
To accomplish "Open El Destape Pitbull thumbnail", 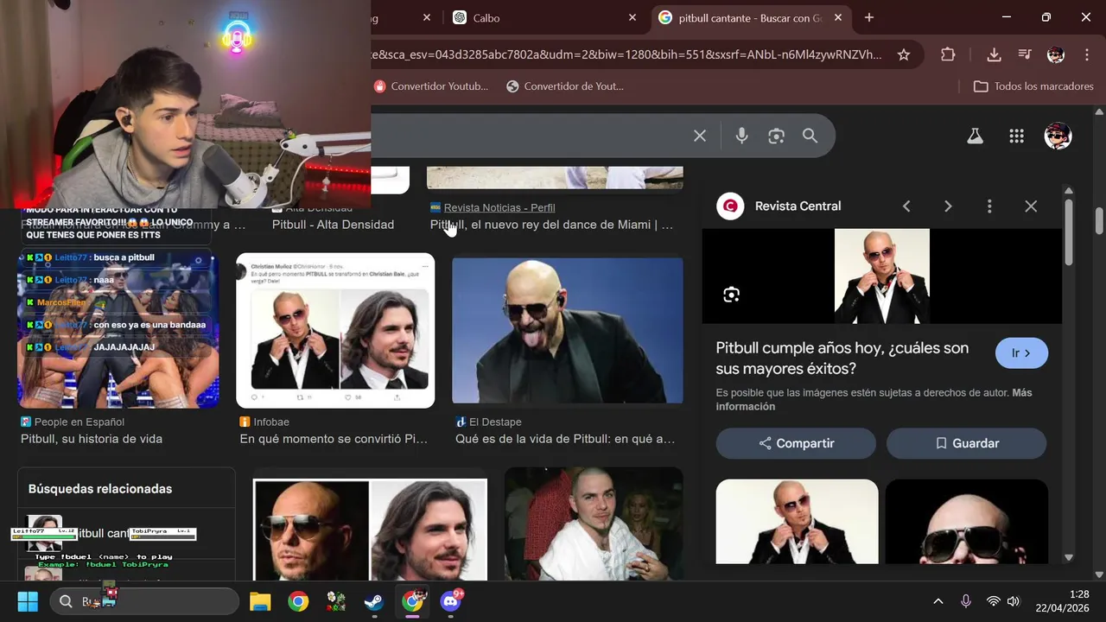I will click(568, 330).
